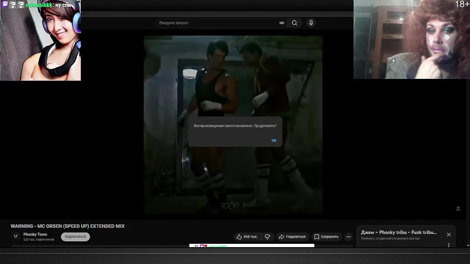Share the video via Поделиться

pos(292,237)
